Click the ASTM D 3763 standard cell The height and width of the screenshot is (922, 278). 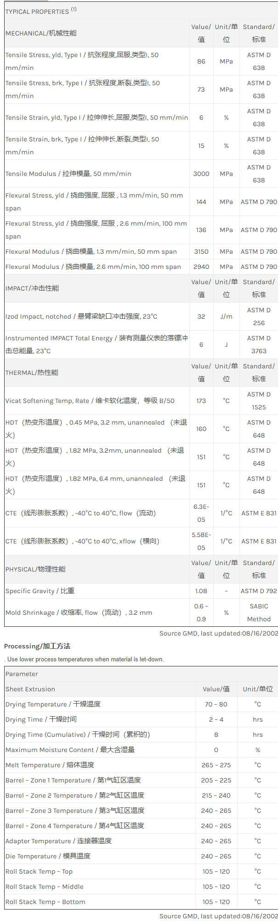click(259, 344)
